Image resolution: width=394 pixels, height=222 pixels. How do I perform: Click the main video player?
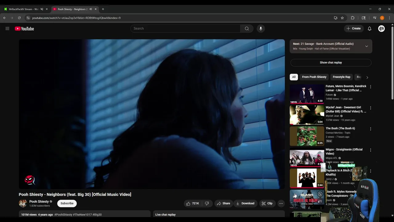point(152,114)
